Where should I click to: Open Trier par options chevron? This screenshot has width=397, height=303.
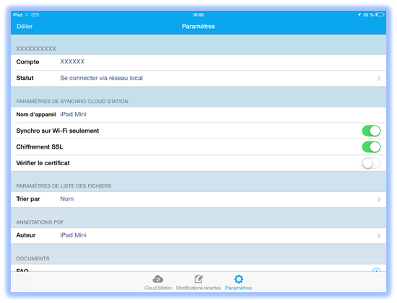(x=379, y=199)
